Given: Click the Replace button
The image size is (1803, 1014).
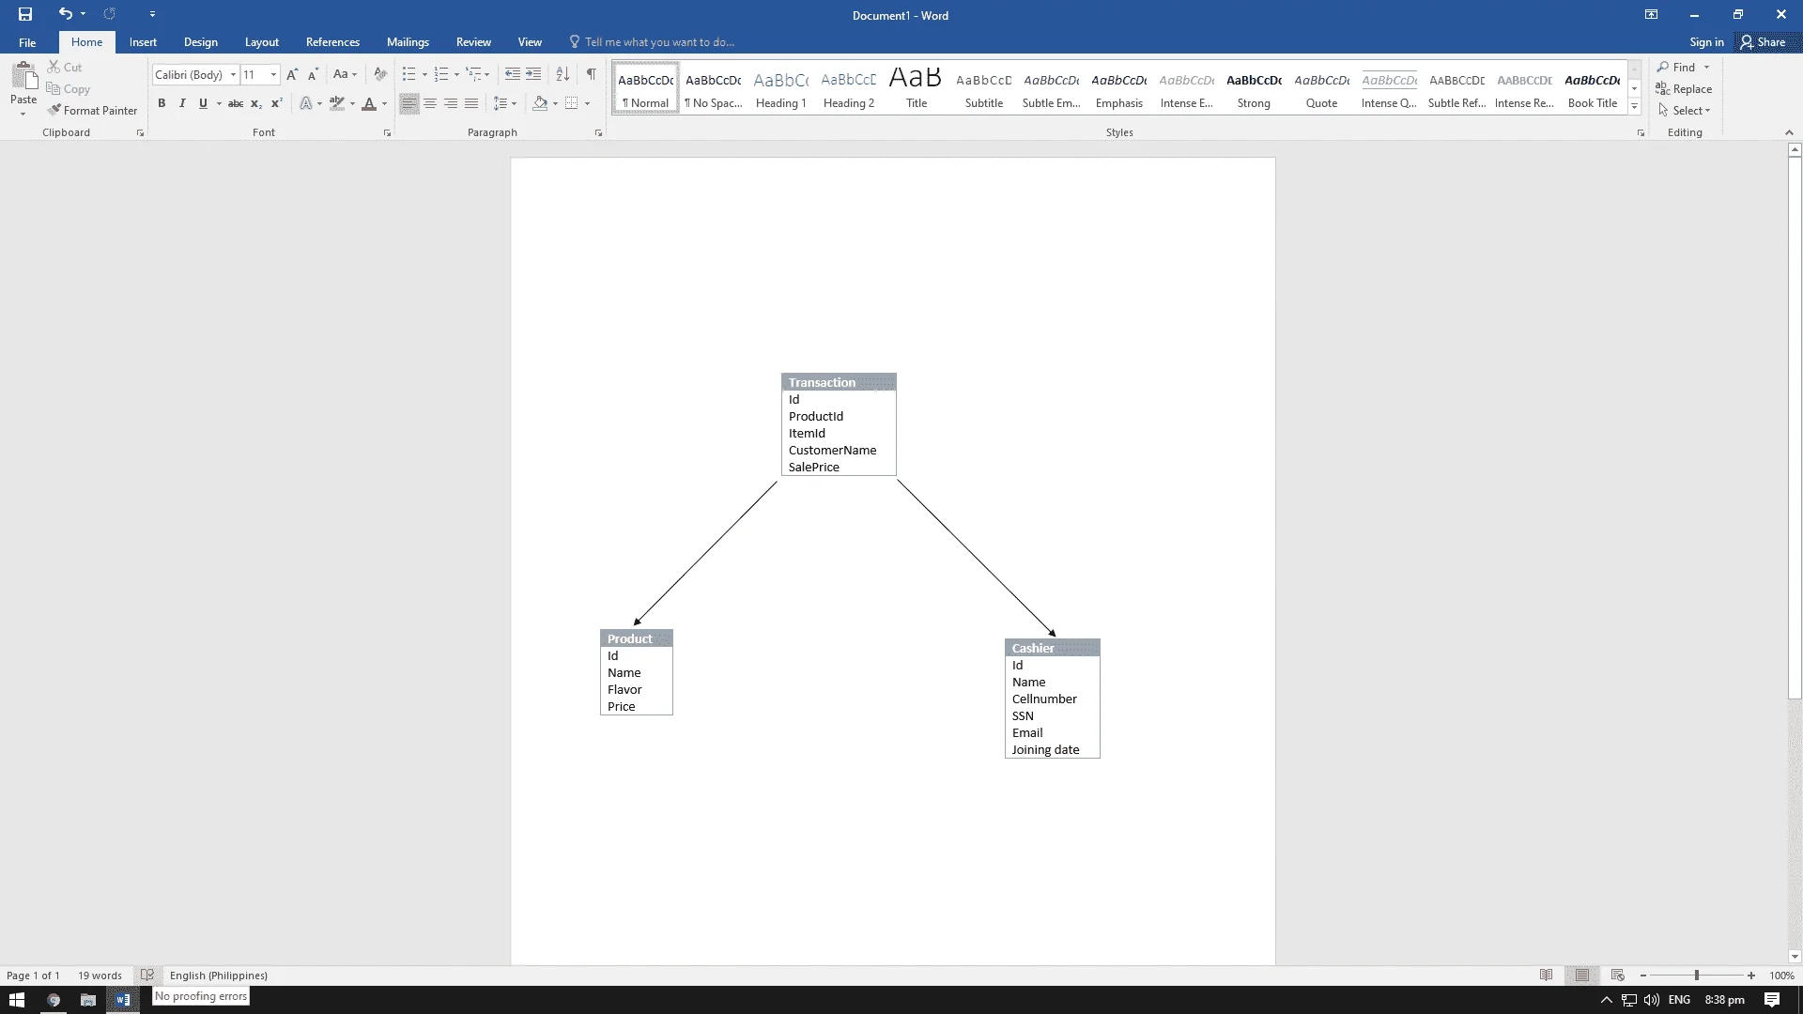Looking at the screenshot, I should click(x=1684, y=89).
